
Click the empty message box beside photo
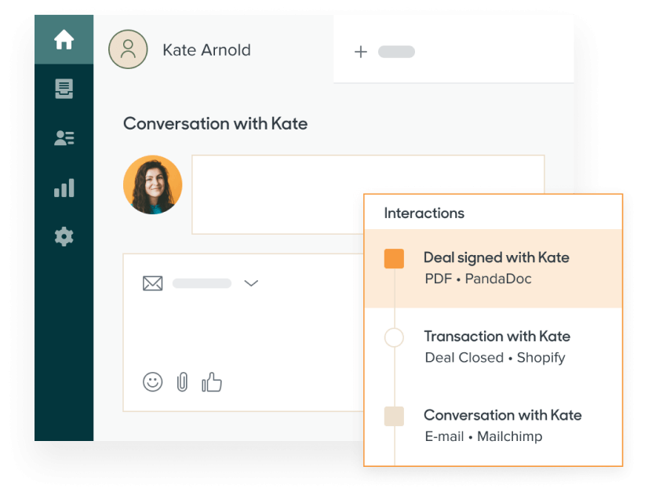368,195
